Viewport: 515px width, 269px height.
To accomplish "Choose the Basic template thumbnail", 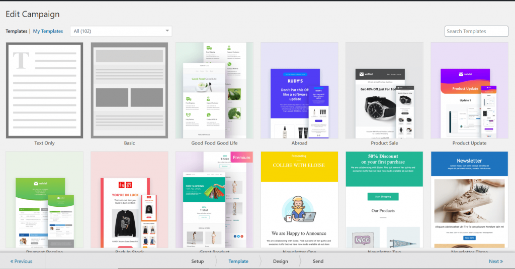I will [x=129, y=90].
